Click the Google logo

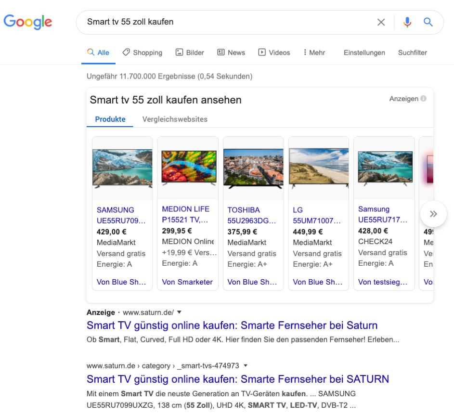click(x=28, y=22)
